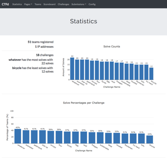Click the sustainable bar in percentages chart
The image size is (167, 161).
pyautogui.click(x=100, y=138)
